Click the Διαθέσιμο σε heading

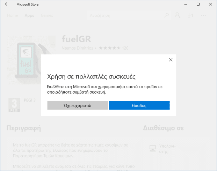click(163, 128)
